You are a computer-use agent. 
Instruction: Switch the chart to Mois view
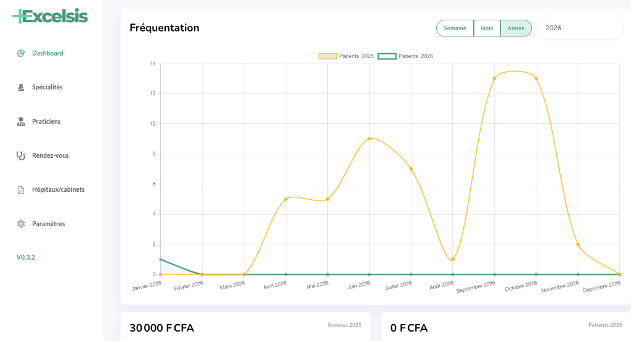(x=487, y=28)
